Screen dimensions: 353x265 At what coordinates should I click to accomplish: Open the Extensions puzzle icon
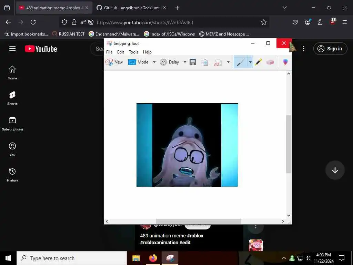tap(320, 22)
